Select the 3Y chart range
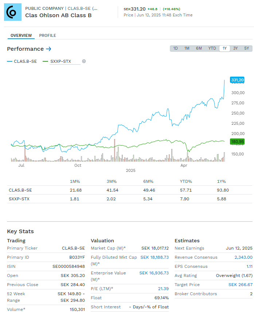Image resolution: width=254 pixels, height=312 pixels. pyautogui.click(x=235, y=49)
